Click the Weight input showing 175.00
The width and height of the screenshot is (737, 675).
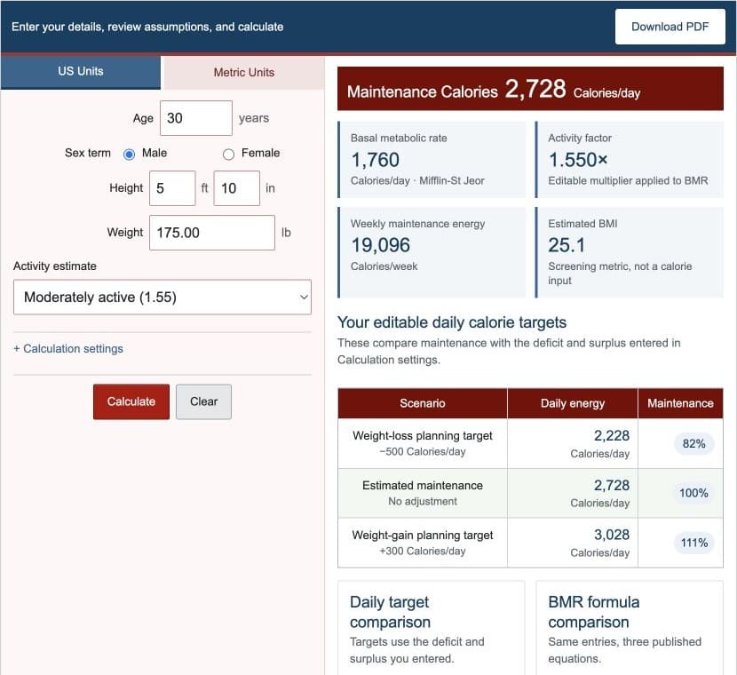(212, 233)
